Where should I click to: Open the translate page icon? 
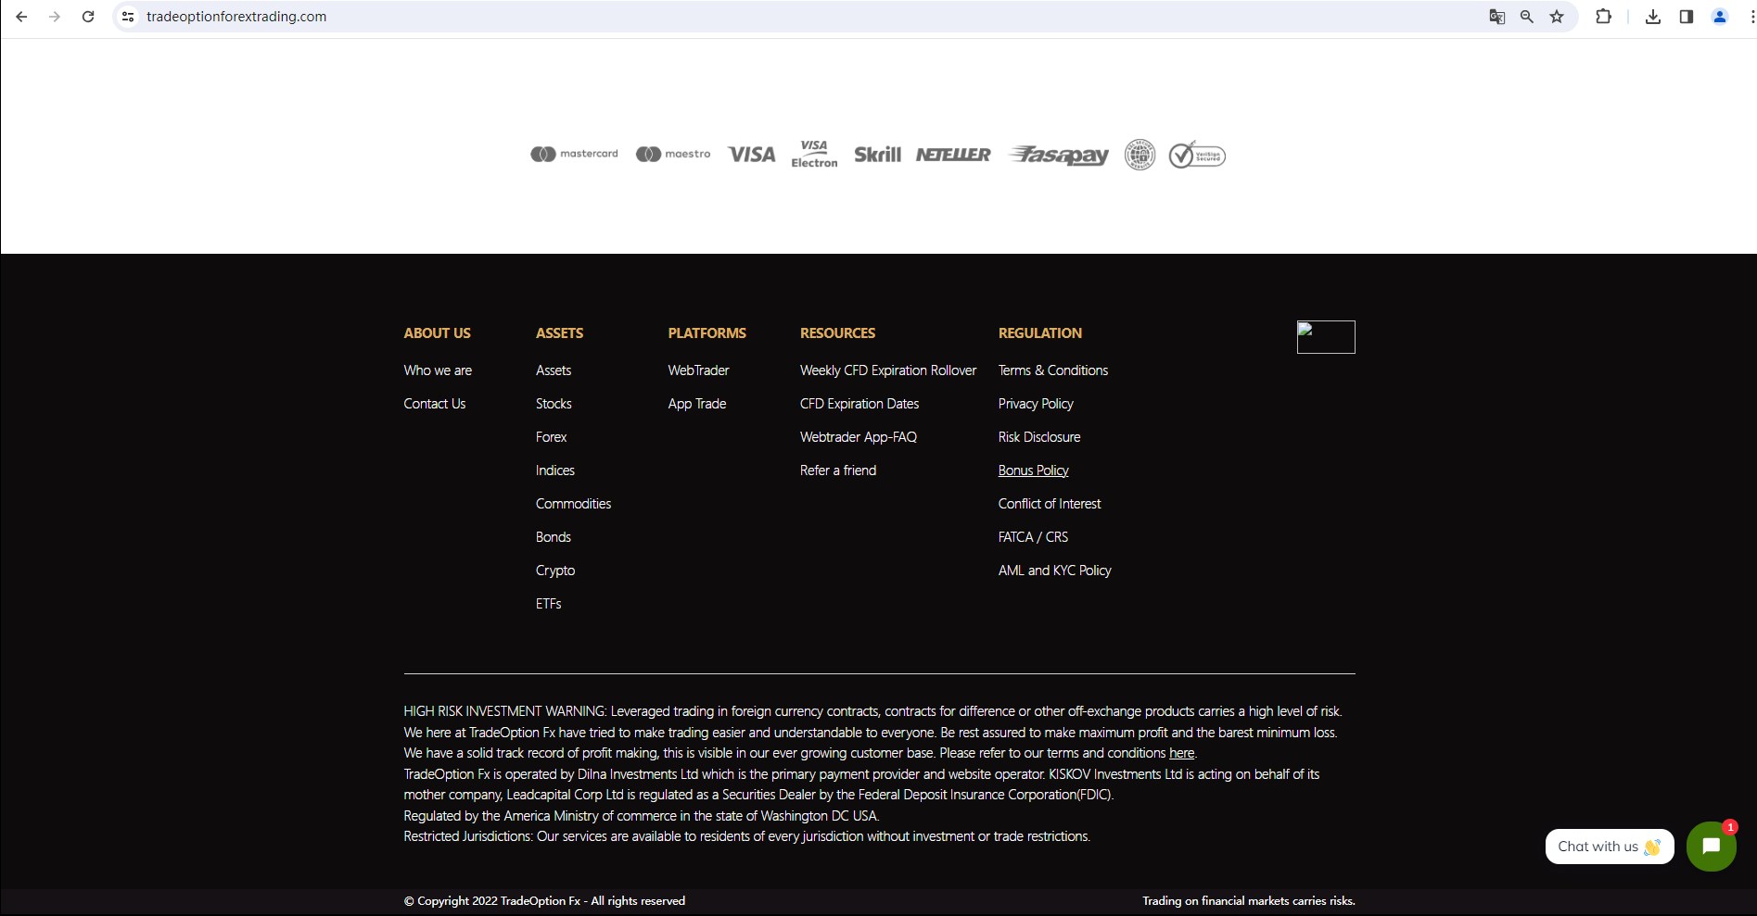1496,17
